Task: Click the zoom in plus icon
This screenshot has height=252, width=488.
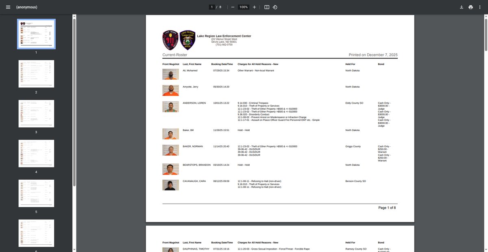Action: tap(254, 7)
